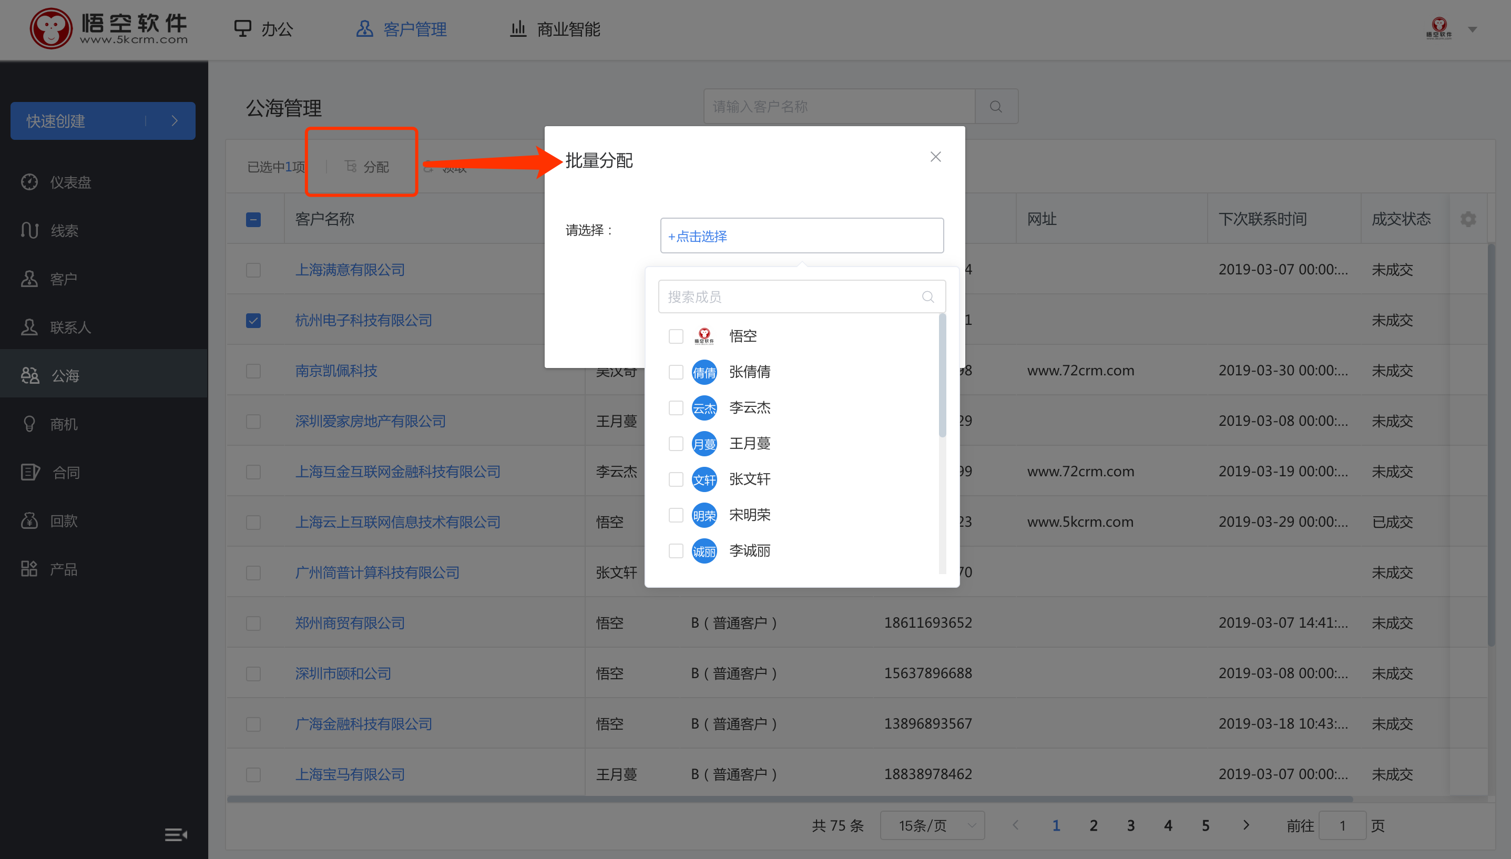Open the 仪表盘 dashboard icon in sidebar
Image resolution: width=1511 pixels, height=859 pixels.
pos(29,182)
